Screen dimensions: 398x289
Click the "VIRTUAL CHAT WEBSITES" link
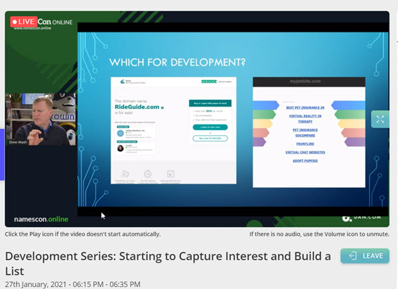point(305,152)
